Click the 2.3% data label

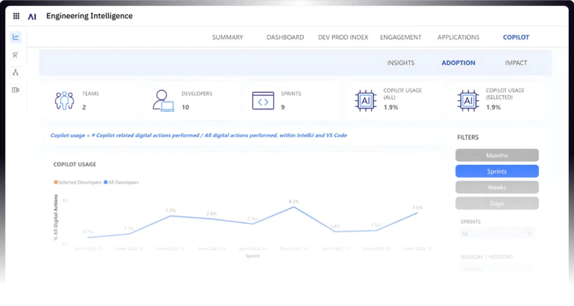(253, 218)
